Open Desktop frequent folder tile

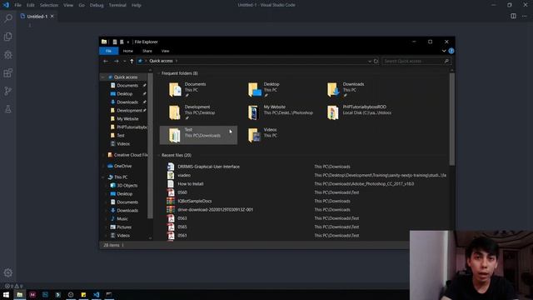click(x=277, y=90)
